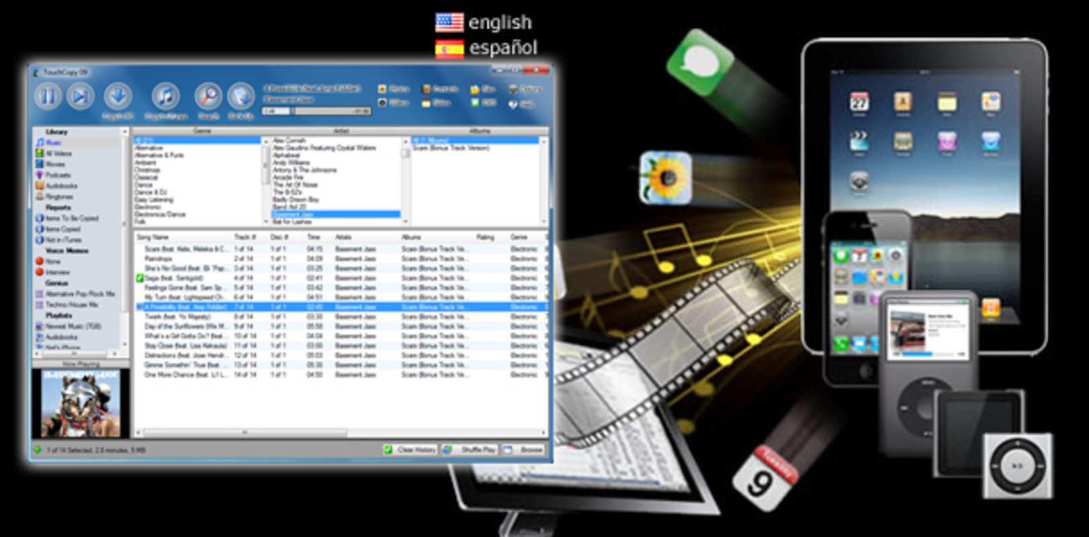Open Podcasts in the Library sidebar
This screenshot has height=537, width=1089.
coord(53,175)
